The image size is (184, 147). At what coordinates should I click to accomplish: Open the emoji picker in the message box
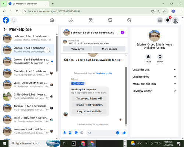click(x=117, y=133)
